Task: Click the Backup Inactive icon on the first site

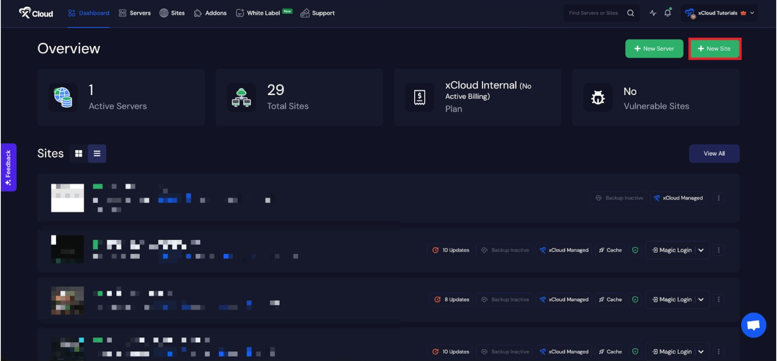Action: click(x=598, y=198)
